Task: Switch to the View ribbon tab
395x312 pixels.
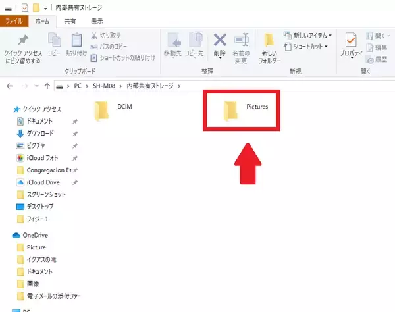Action: 97,21
